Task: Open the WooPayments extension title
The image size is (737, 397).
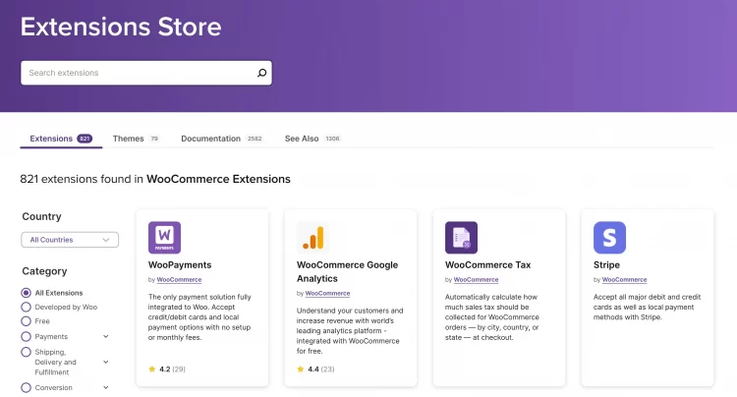Action: click(x=180, y=265)
